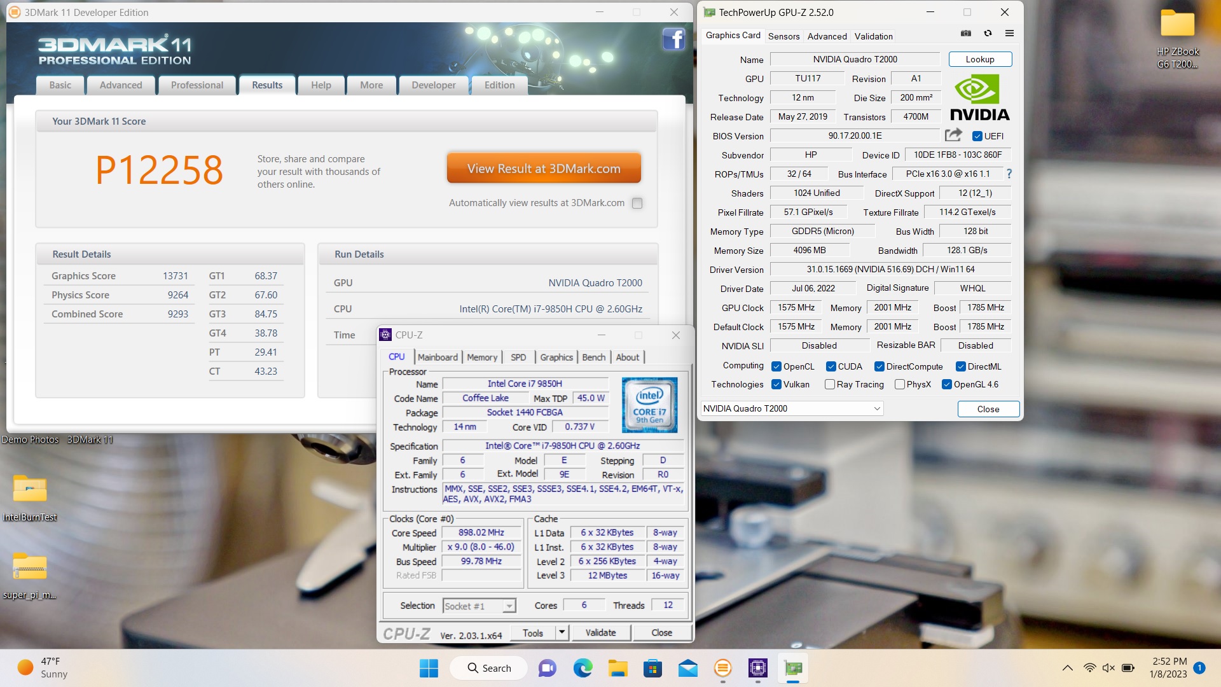Image resolution: width=1221 pixels, height=687 pixels.
Task: Click the BIOS export share icon
Action: tap(953, 135)
